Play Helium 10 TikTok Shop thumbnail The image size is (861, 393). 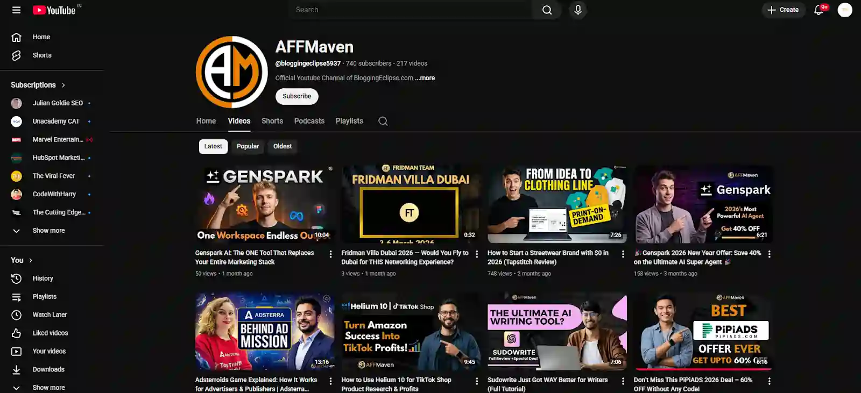click(x=411, y=331)
